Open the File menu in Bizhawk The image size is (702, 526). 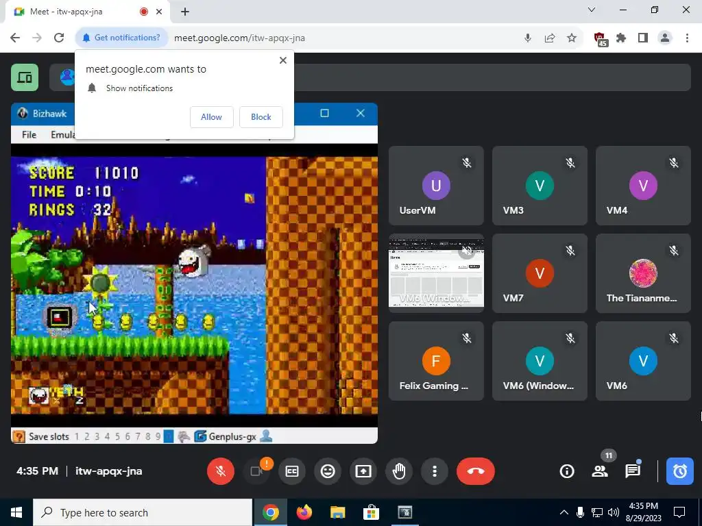click(x=29, y=134)
